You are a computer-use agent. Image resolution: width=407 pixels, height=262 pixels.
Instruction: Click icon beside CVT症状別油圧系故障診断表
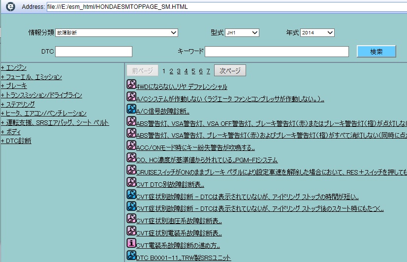(x=131, y=218)
